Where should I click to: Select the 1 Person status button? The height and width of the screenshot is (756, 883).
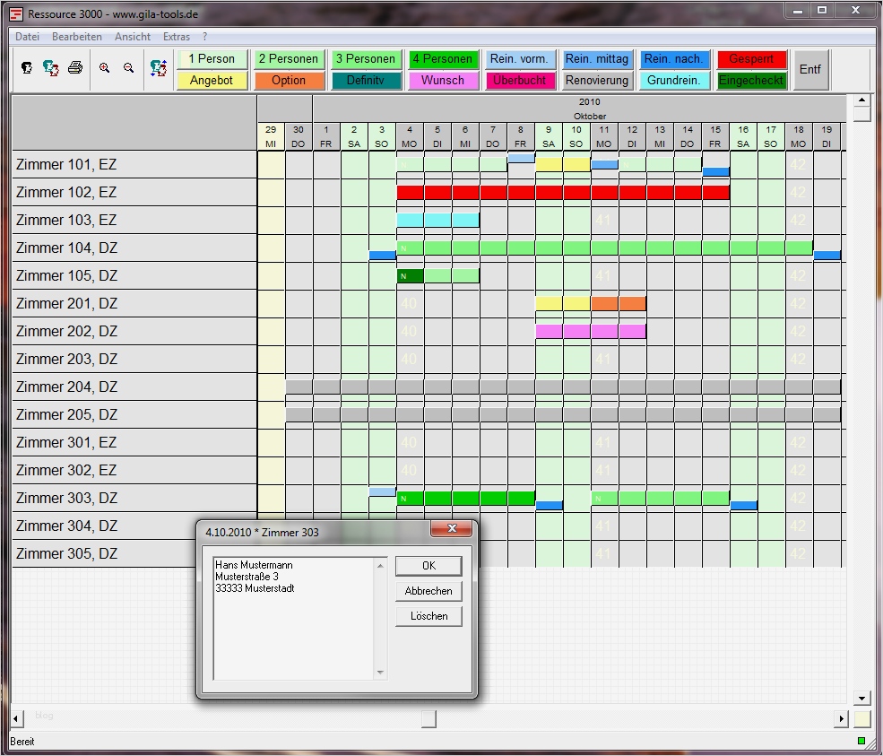click(212, 59)
